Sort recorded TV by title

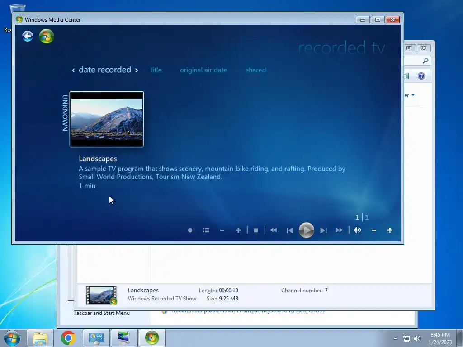pos(156,70)
